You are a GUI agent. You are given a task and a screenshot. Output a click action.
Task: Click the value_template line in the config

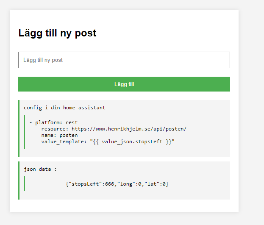[108, 142]
